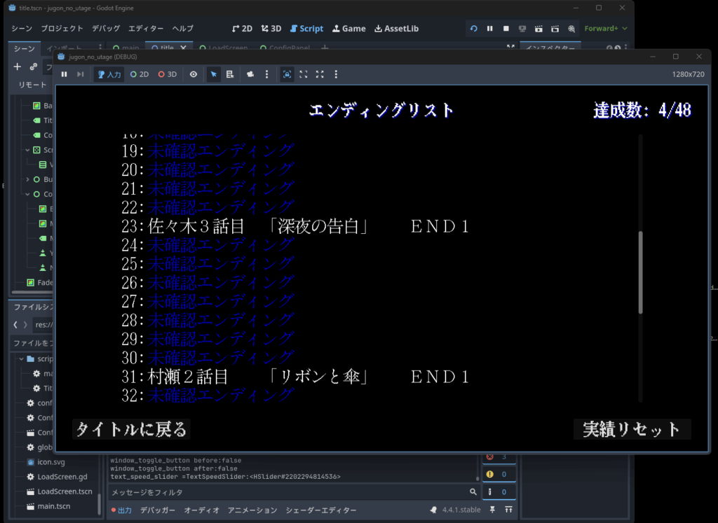Add a new node with plus icon
Image resolution: width=718 pixels, height=523 pixels.
18,67
